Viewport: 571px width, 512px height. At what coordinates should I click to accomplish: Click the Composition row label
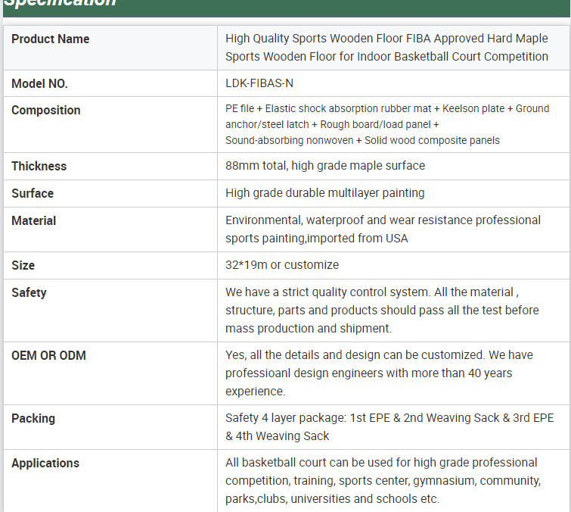click(x=46, y=111)
